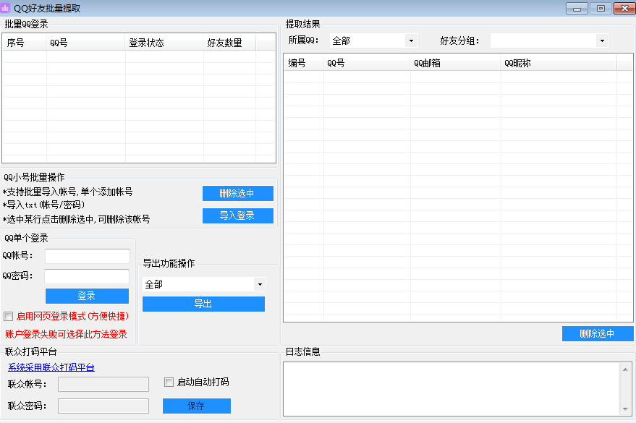Open the 所属QQ dropdown showing 全部
Screen dimensions: 636x423
[373, 40]
